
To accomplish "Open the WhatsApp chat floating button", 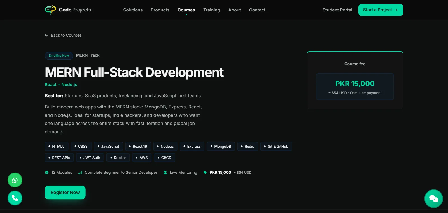I will click(x=15, y=180).
